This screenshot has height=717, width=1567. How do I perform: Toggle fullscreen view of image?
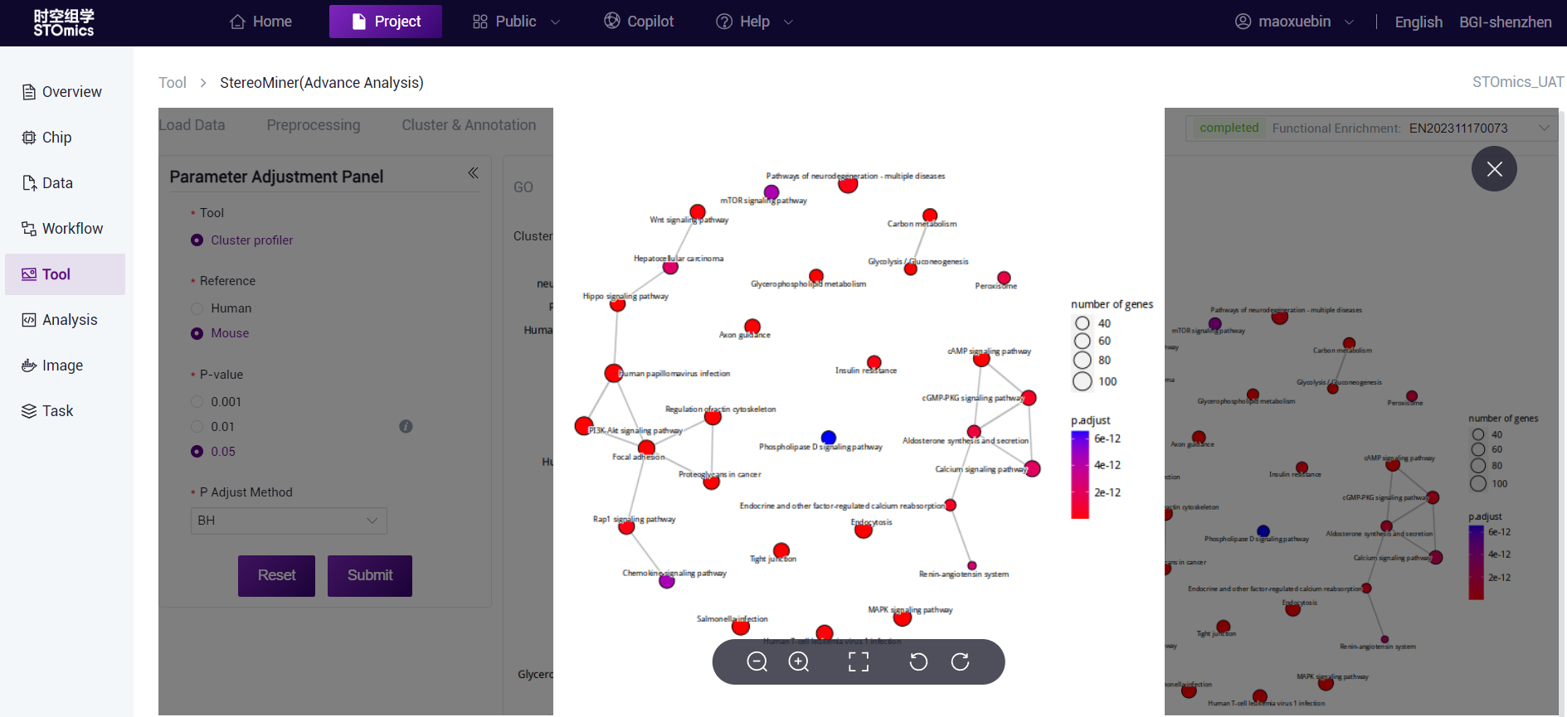click(859, 661)
